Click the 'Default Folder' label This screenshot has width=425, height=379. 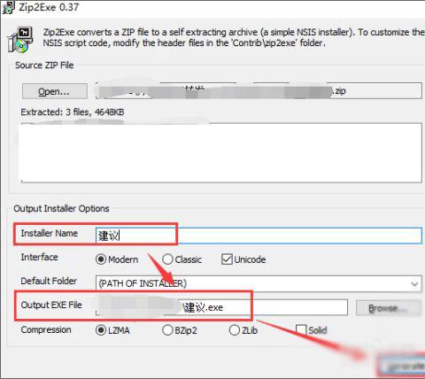point(49,281)
